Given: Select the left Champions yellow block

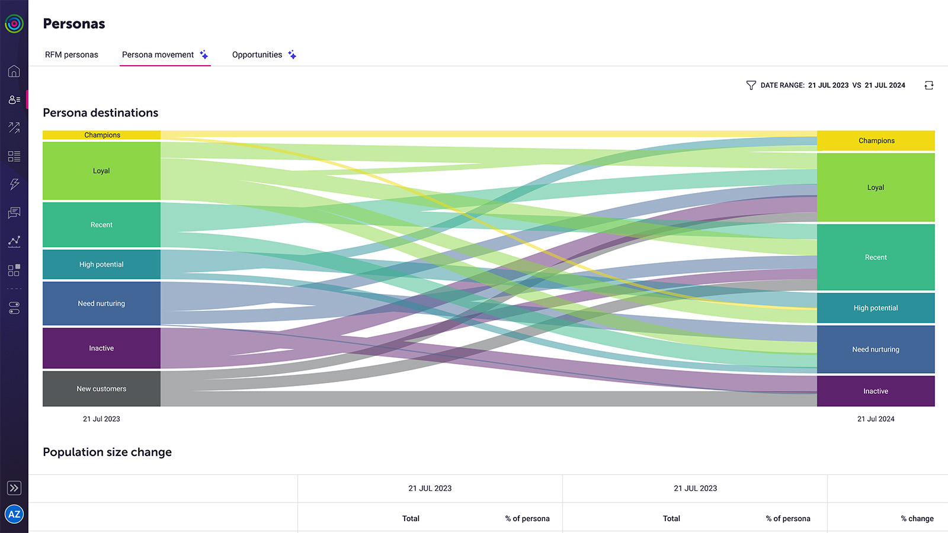Looking at the screenshot, I should tap(101, 135).
